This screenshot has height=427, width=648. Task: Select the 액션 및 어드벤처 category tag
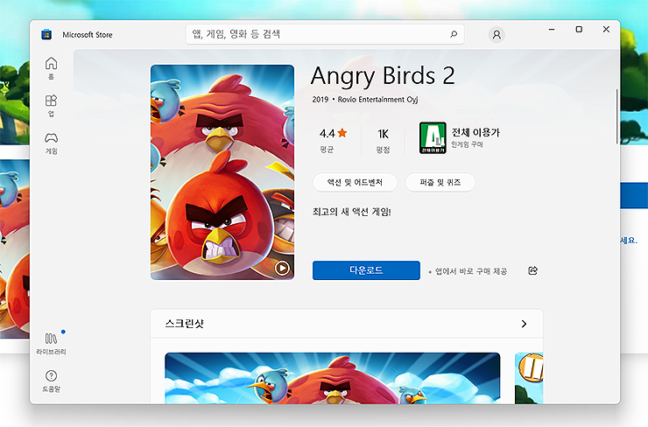pyautogui.click(x=355, y=182)
